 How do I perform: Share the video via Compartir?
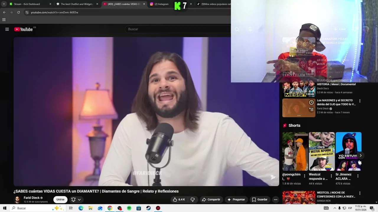(211, 199)
